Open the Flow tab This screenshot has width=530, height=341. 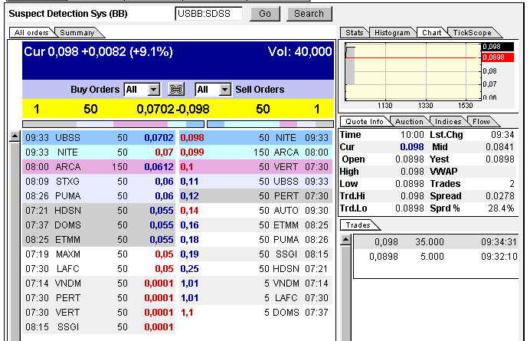481,122
